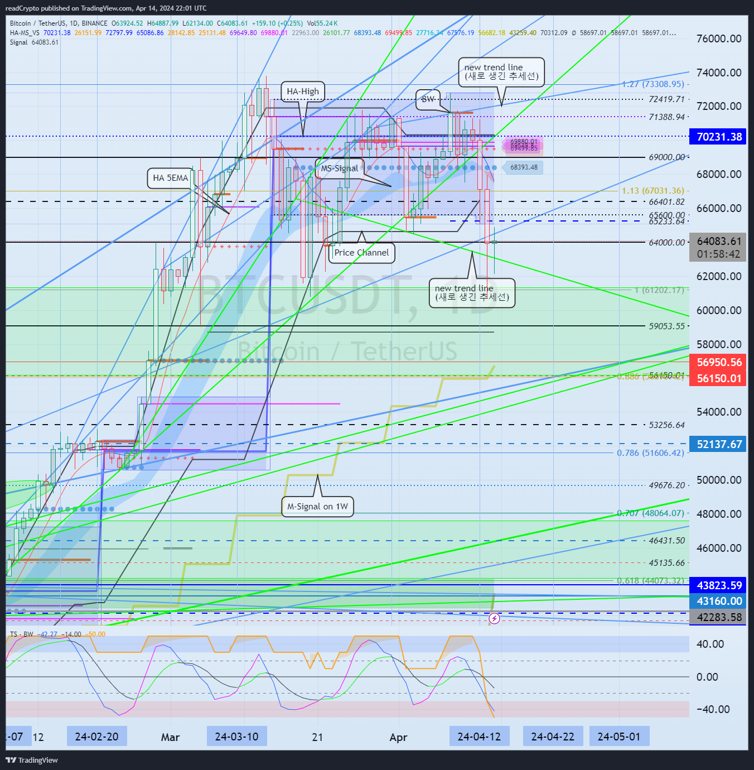Click the 24-02-20 date marker
The image size is (754, 770).
(96, 737)
